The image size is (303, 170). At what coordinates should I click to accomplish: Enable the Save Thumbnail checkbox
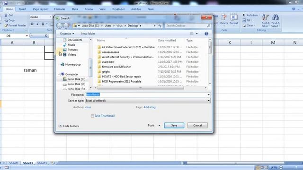tap(92, 116)
